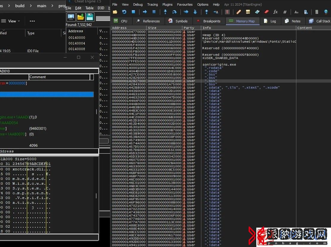331x247 pixels.
Task: Click the Trace Over dotted down-arrow icon
Action: pos(195,12)
